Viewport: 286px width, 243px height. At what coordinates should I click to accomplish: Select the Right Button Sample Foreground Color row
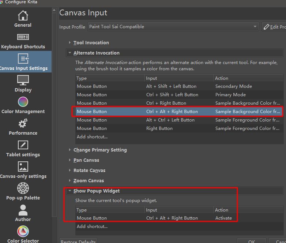click(x=178, y=128)
